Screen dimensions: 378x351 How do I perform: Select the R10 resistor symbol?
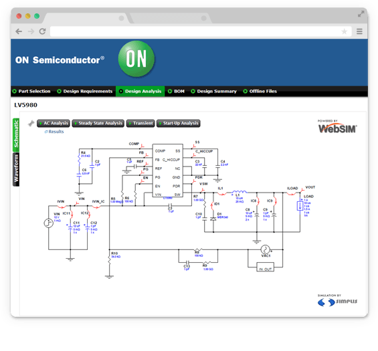point(109,260)
